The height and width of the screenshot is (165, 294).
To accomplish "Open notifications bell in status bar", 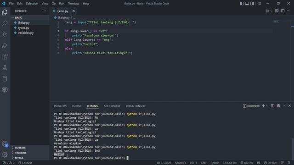I will point(289,163).
